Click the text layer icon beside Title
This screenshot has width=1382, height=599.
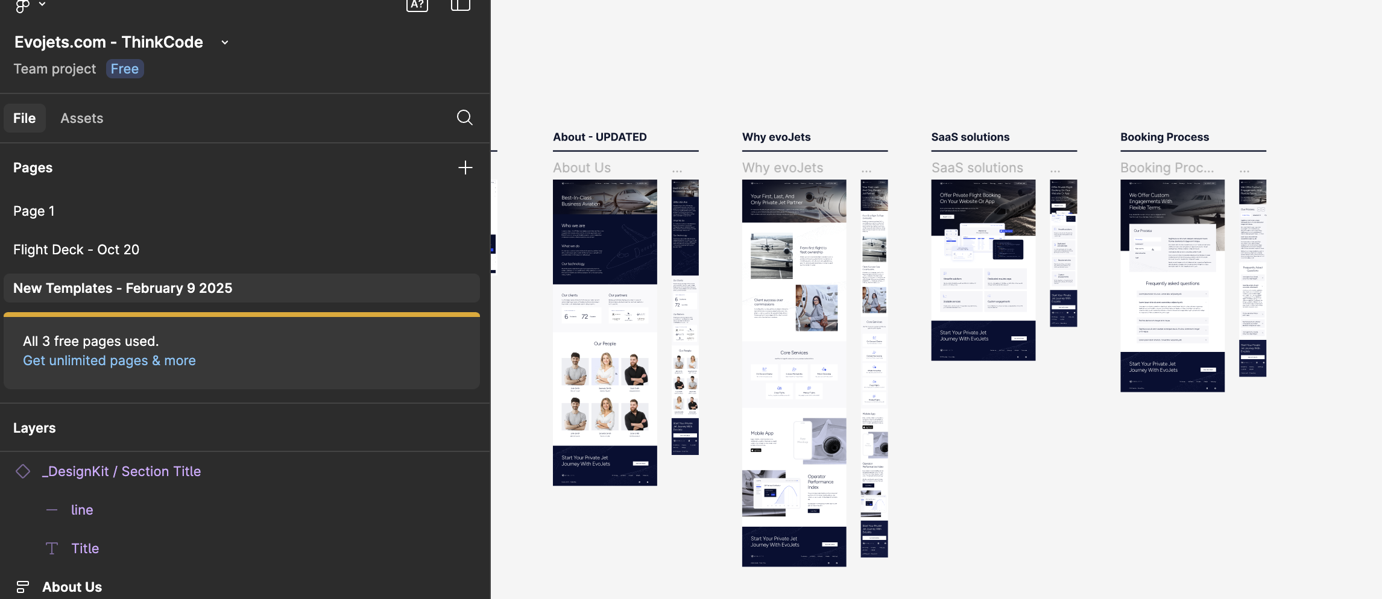tap(52, 548)
